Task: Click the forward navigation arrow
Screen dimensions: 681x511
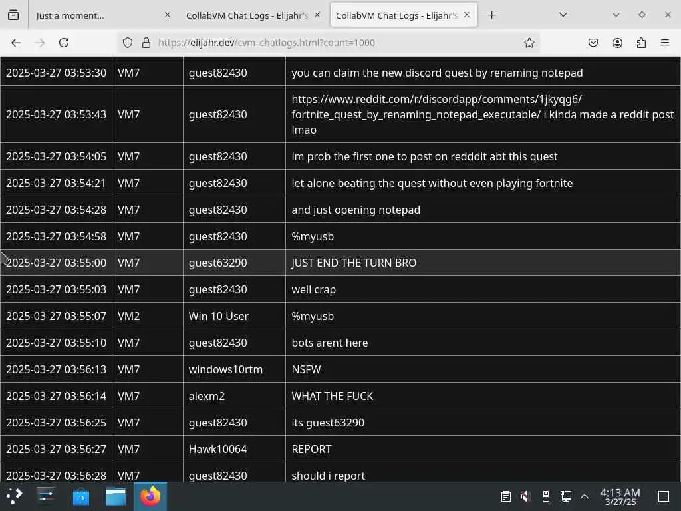Action: click(x=40, y=43)
